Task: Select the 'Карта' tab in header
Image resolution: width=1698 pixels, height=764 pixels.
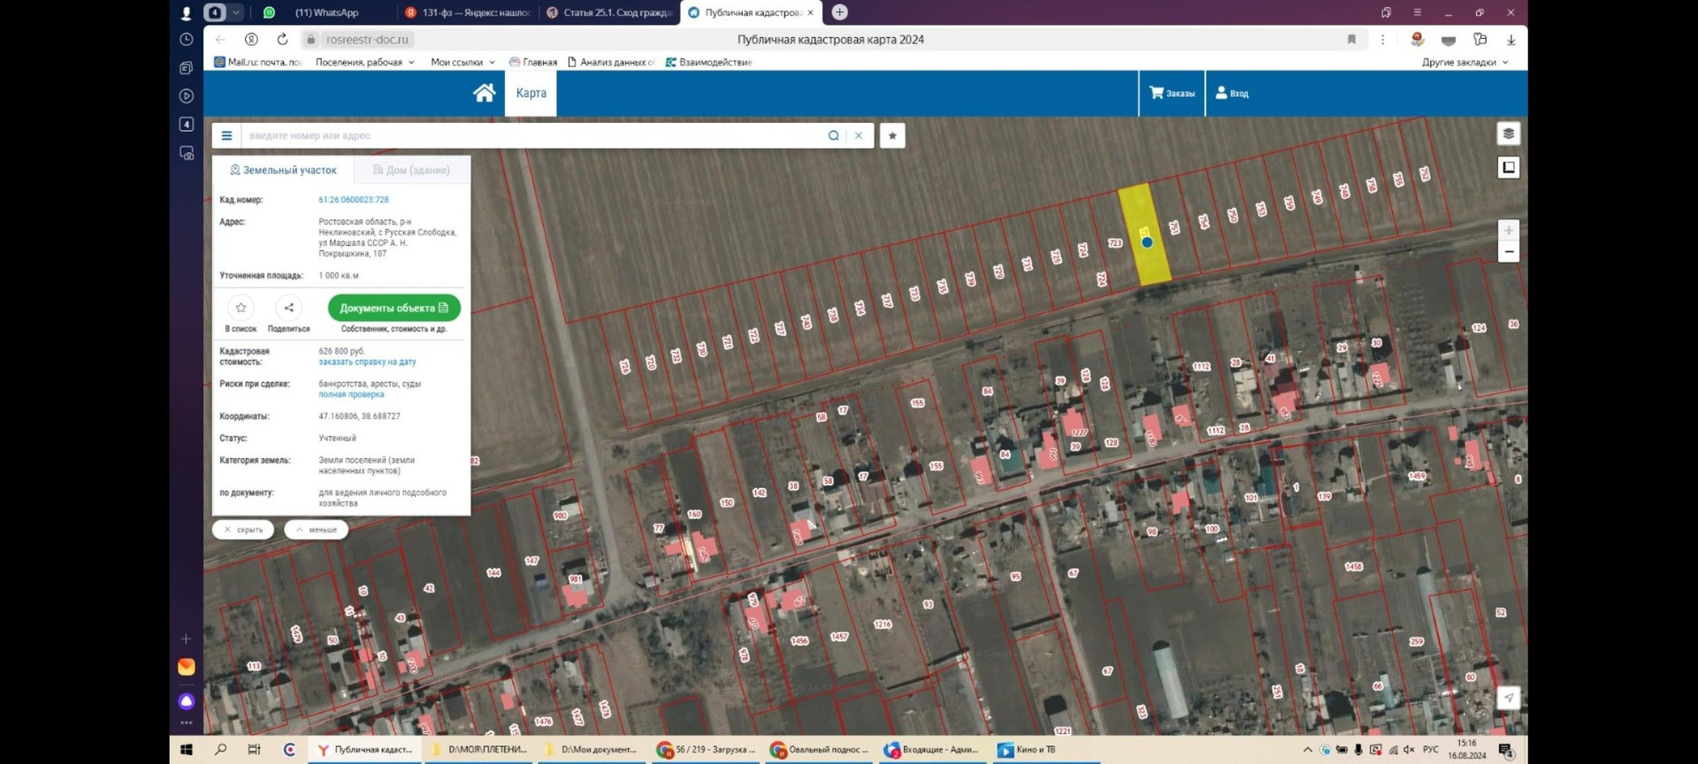Action: click(531, 93)
